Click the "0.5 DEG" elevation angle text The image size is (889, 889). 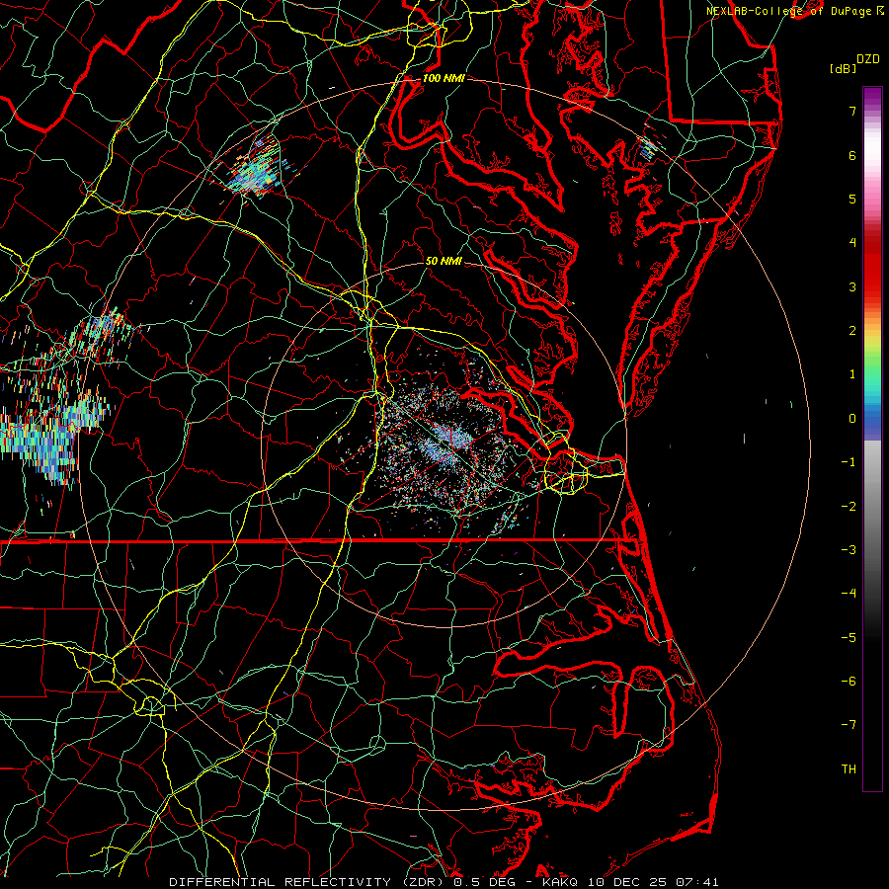(484, 882)
